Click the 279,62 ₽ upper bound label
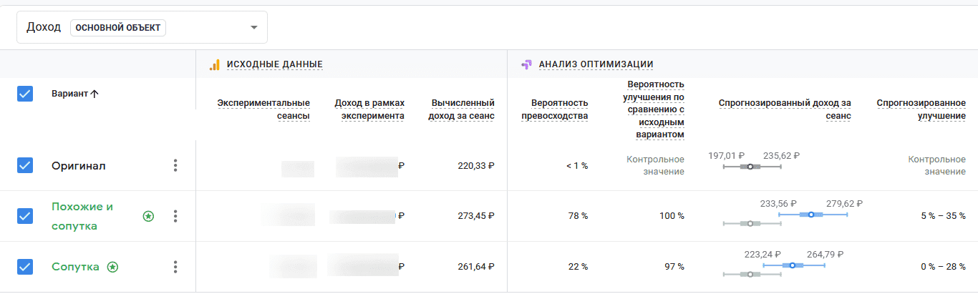978x294 pixels. click(x=845, y=203)
